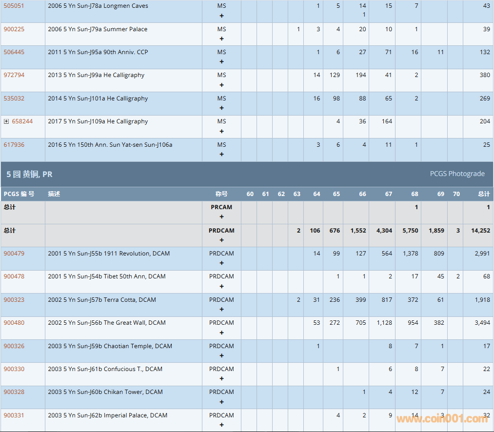Image resolution: width=494 pixels, height=432 pixels.
Task: Click plus icon under PRCAM total row
Action: (x=221, y=216)
